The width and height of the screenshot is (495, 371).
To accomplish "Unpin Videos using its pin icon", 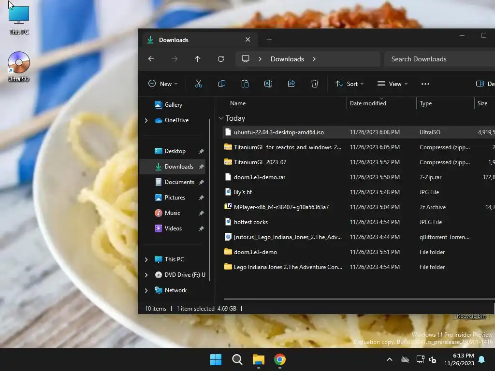I will tap(201, 228).
